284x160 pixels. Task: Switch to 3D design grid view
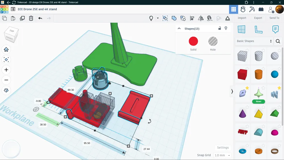click(x=234, y=9)
